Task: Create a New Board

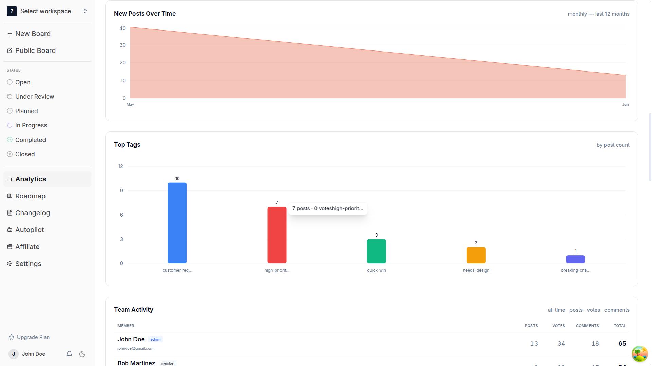Action: (47, 34)
